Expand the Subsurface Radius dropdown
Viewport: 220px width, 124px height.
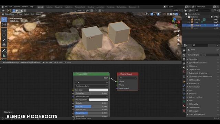(x=91, y=96)
